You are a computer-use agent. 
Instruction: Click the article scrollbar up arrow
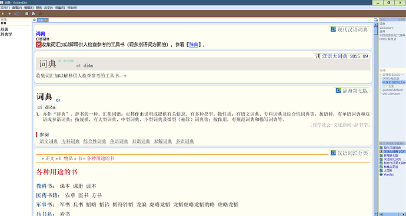click(x=376, y=24)
